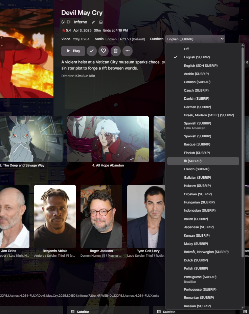Choose Dutch (SUBRIP) subtitles
The width and height of the screenshot is (249, 314).
coord(203,260)
